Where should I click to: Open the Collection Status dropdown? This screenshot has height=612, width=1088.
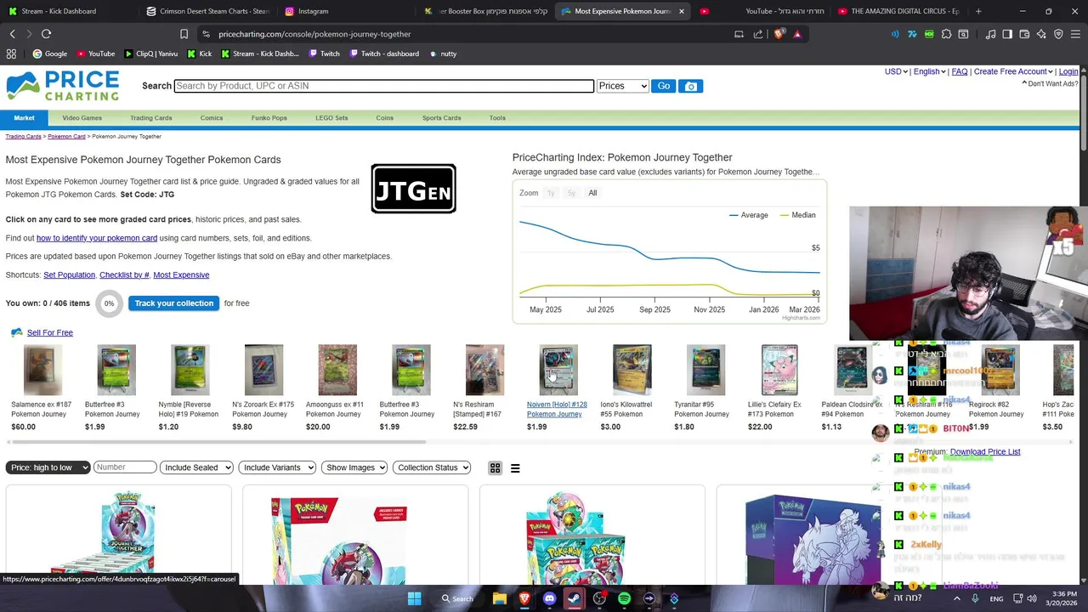[x=432, y=467]
